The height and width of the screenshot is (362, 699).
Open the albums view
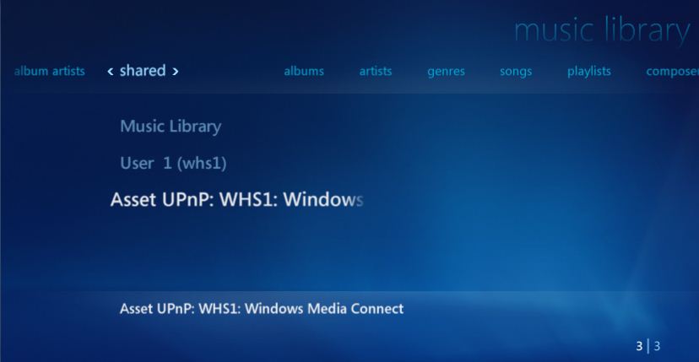pyautogui.click(x=304, y=71)
